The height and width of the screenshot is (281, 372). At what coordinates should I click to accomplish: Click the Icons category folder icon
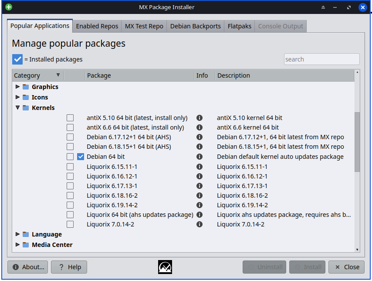click(x=26, y=97)
